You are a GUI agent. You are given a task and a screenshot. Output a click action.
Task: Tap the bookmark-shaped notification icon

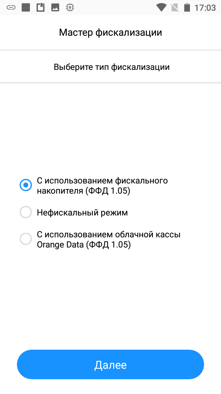41,8
